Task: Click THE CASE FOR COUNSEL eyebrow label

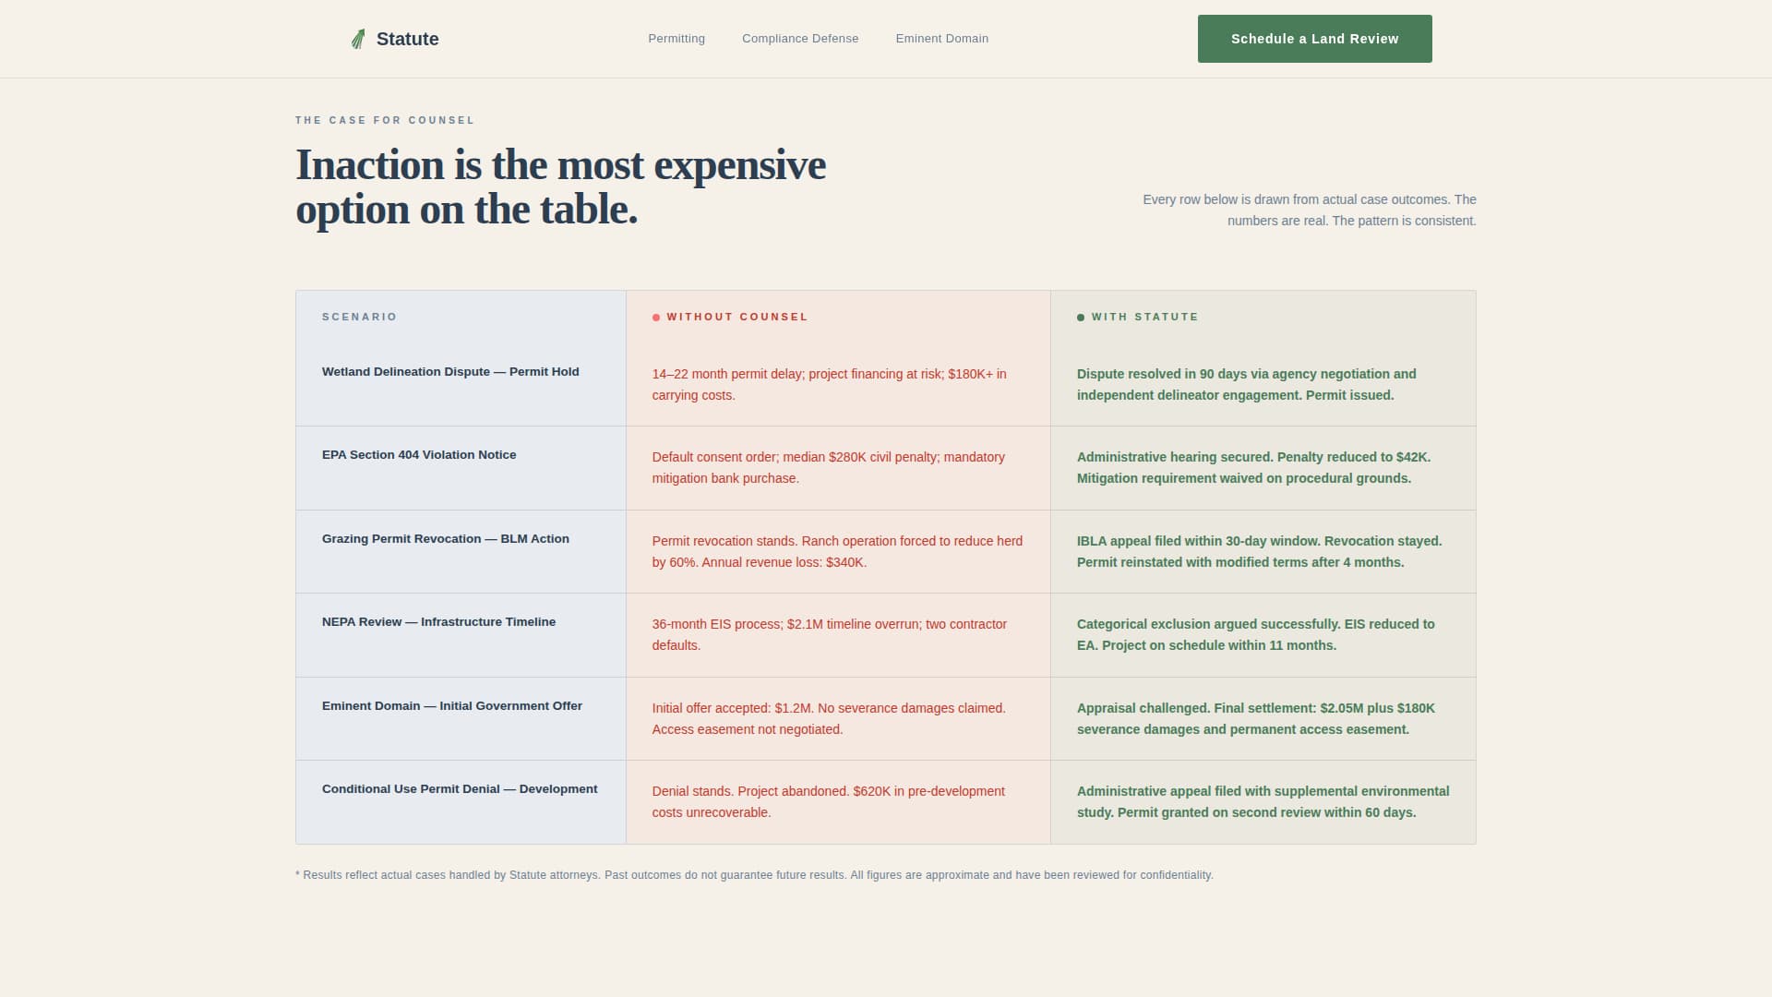Action: point(386,120)
